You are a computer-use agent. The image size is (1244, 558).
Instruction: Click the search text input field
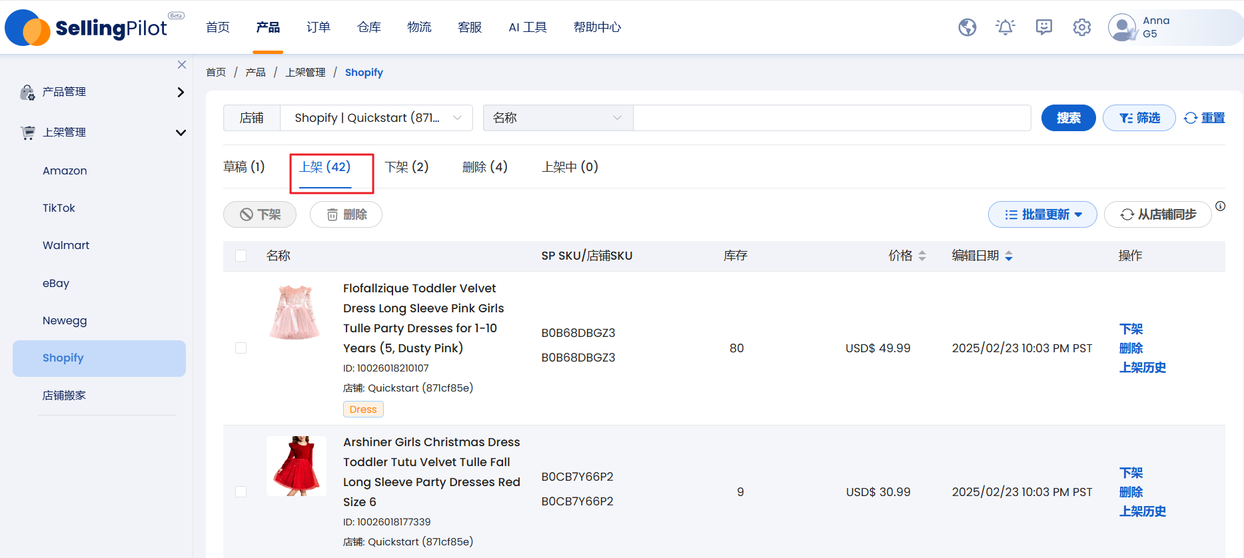[x=832, y=118]
